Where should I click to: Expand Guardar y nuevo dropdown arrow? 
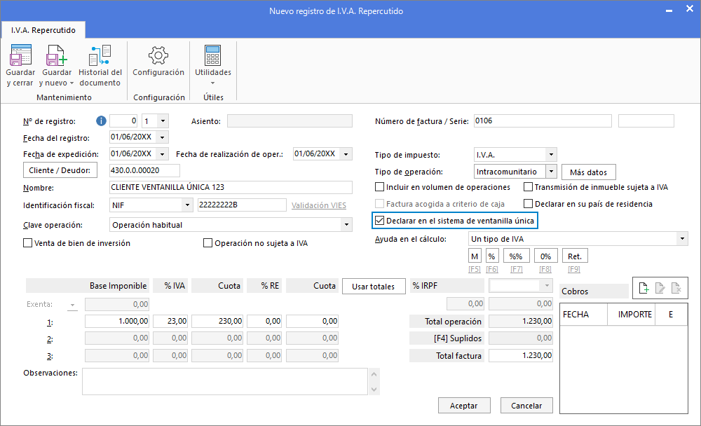pos(72,83)
